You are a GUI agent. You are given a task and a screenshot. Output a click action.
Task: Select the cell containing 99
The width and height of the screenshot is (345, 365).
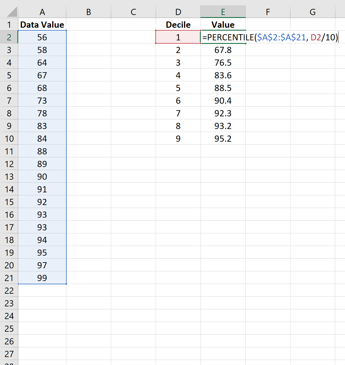pos(42,278)
